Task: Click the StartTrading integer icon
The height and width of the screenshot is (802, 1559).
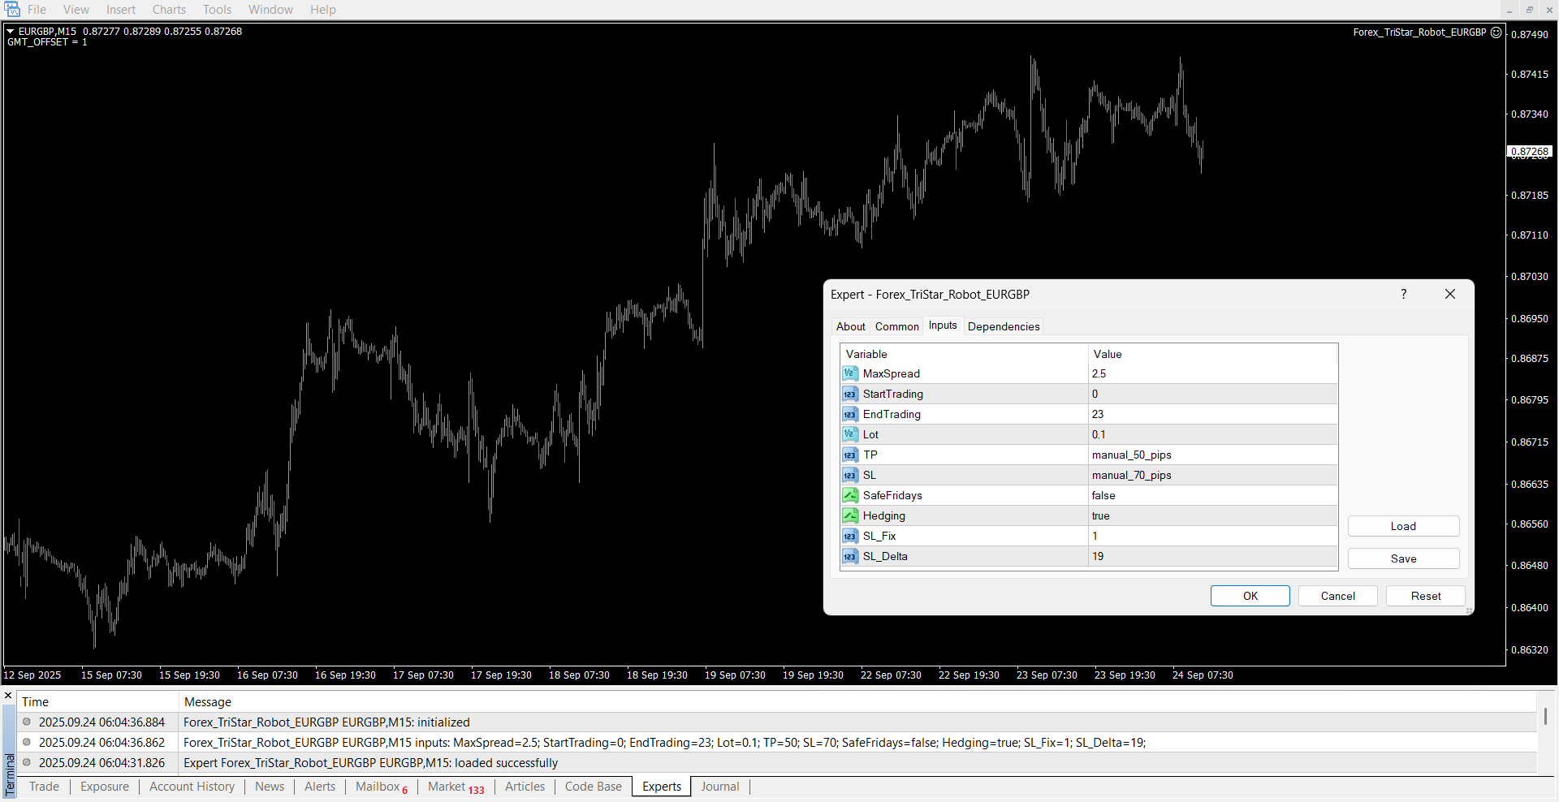Action: [849, 394]
